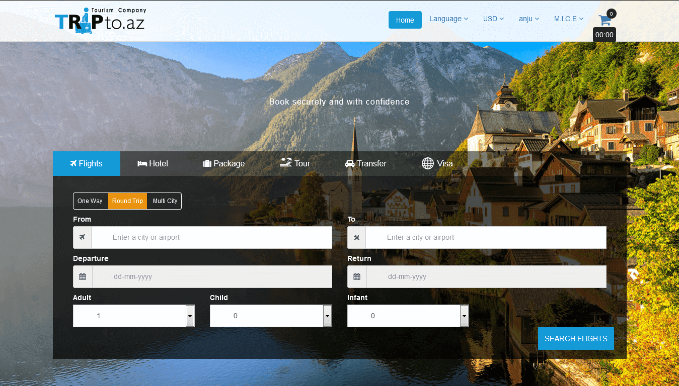The image size is (679, 386).
Task: Click the Return date field
Action: [x=486, y=276]
